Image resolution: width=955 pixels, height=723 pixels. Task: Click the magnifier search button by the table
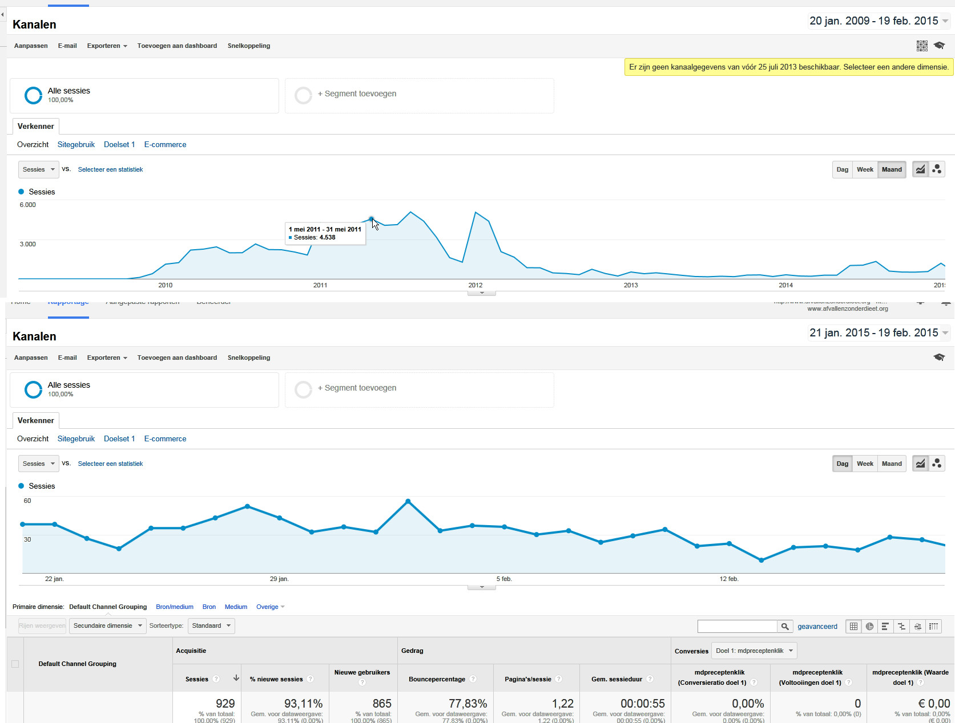tap(785, 626)
